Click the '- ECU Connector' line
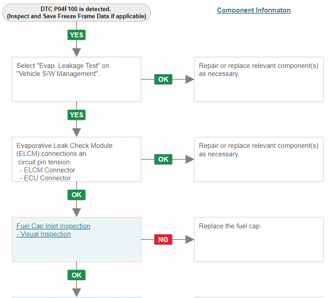The image size is (328, 298). coord(45,178)
